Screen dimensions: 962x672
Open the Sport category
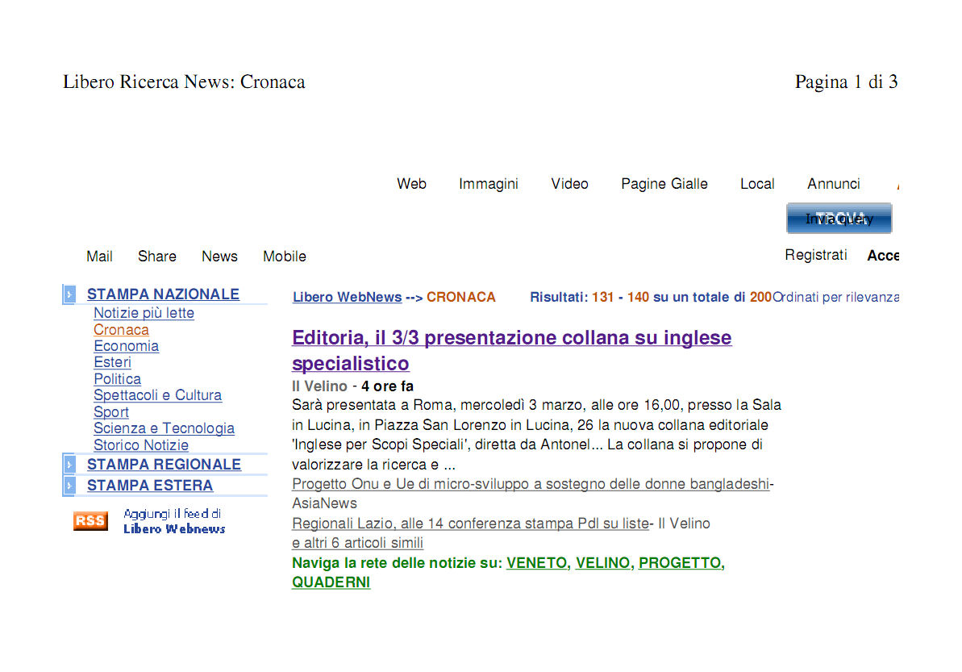point(111,412)
